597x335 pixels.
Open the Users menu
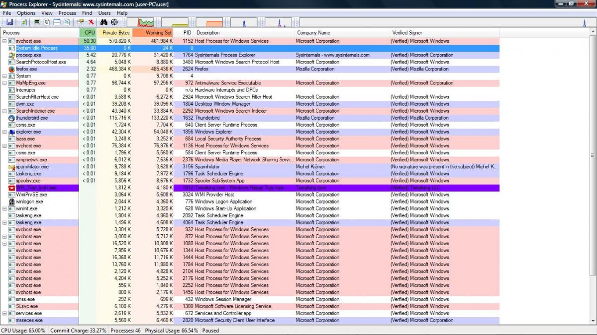click(x=104, y=13)
